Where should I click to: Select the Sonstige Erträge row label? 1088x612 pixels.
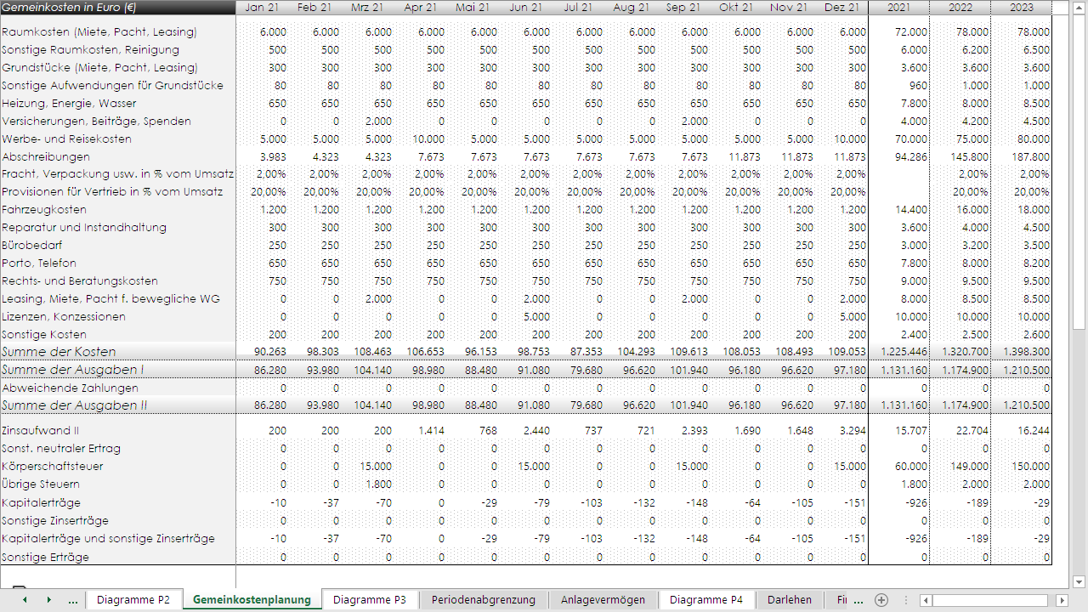pyautogui.click(x=45, y=557)
